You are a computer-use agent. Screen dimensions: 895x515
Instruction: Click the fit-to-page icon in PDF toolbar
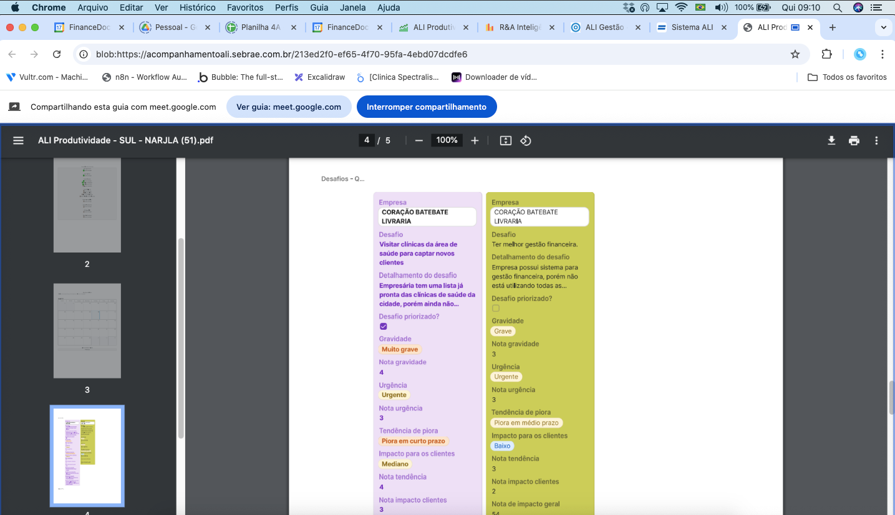click(x=506, y=140)
